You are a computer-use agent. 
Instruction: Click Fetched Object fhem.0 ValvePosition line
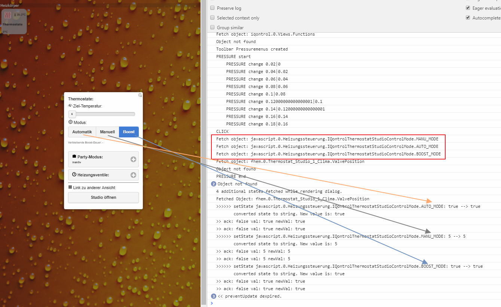[293, 199]
